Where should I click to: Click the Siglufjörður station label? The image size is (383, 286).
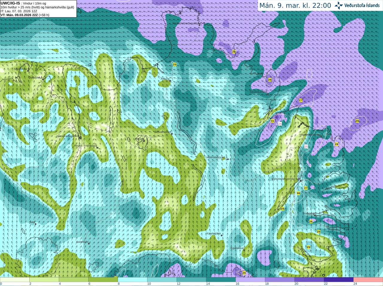click(21, 69)
